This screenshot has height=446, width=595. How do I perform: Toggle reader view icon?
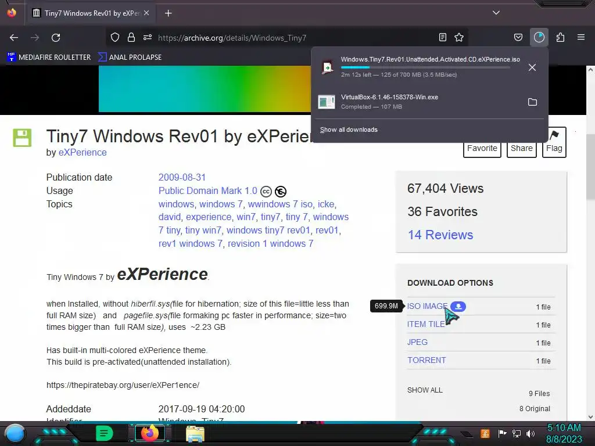point(442,37)
